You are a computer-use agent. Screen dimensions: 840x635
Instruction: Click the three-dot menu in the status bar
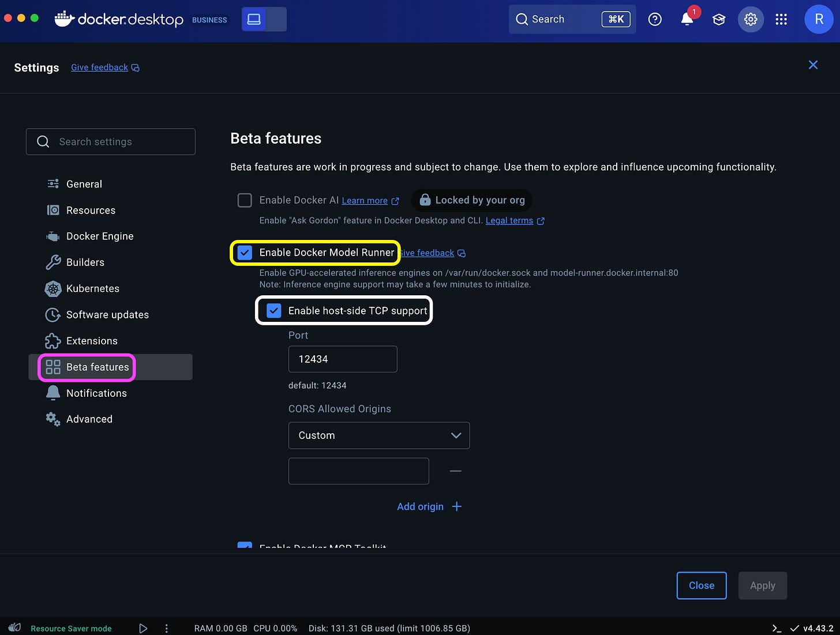point(167,628)
